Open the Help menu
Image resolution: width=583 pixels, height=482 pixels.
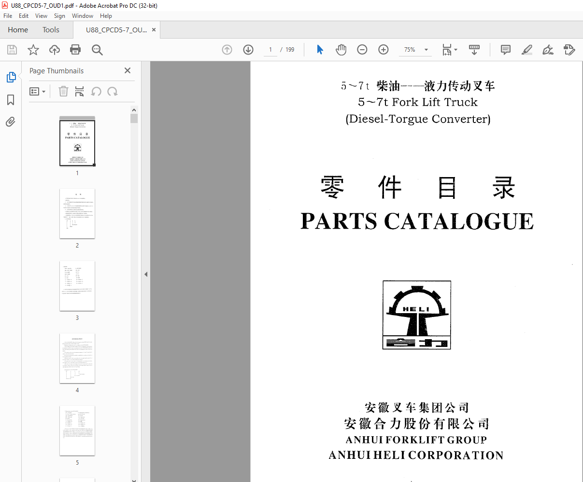click(106, 16)
